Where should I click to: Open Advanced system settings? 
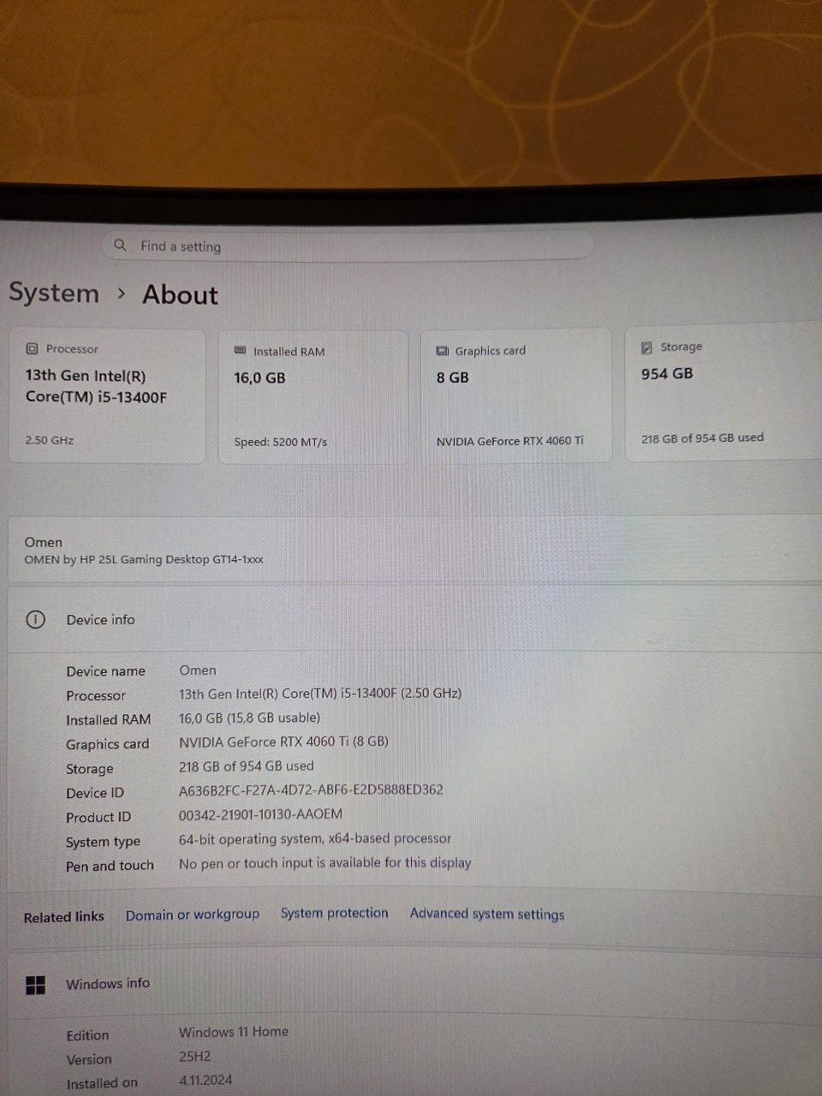(487, 913)
